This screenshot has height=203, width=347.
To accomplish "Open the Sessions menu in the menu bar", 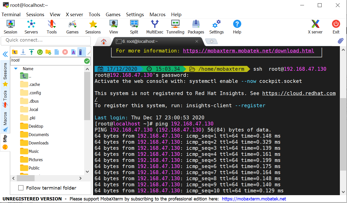I will click(35, 14).
